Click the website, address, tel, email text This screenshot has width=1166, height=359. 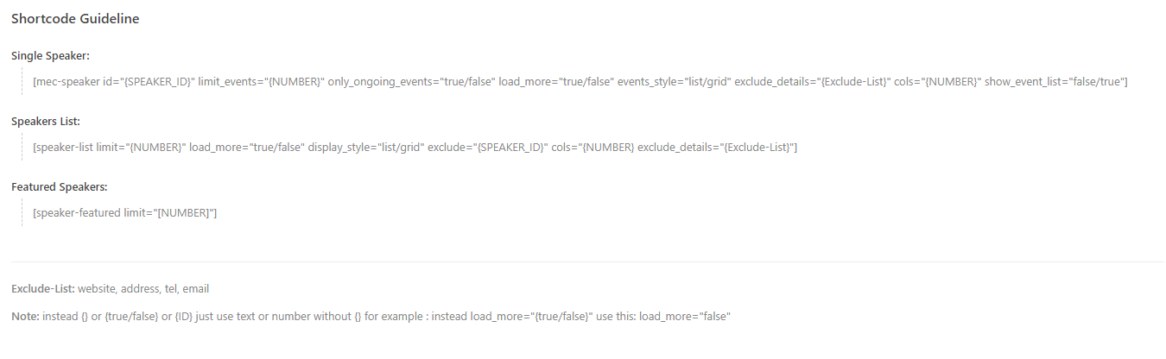click(x=143, y=289)
